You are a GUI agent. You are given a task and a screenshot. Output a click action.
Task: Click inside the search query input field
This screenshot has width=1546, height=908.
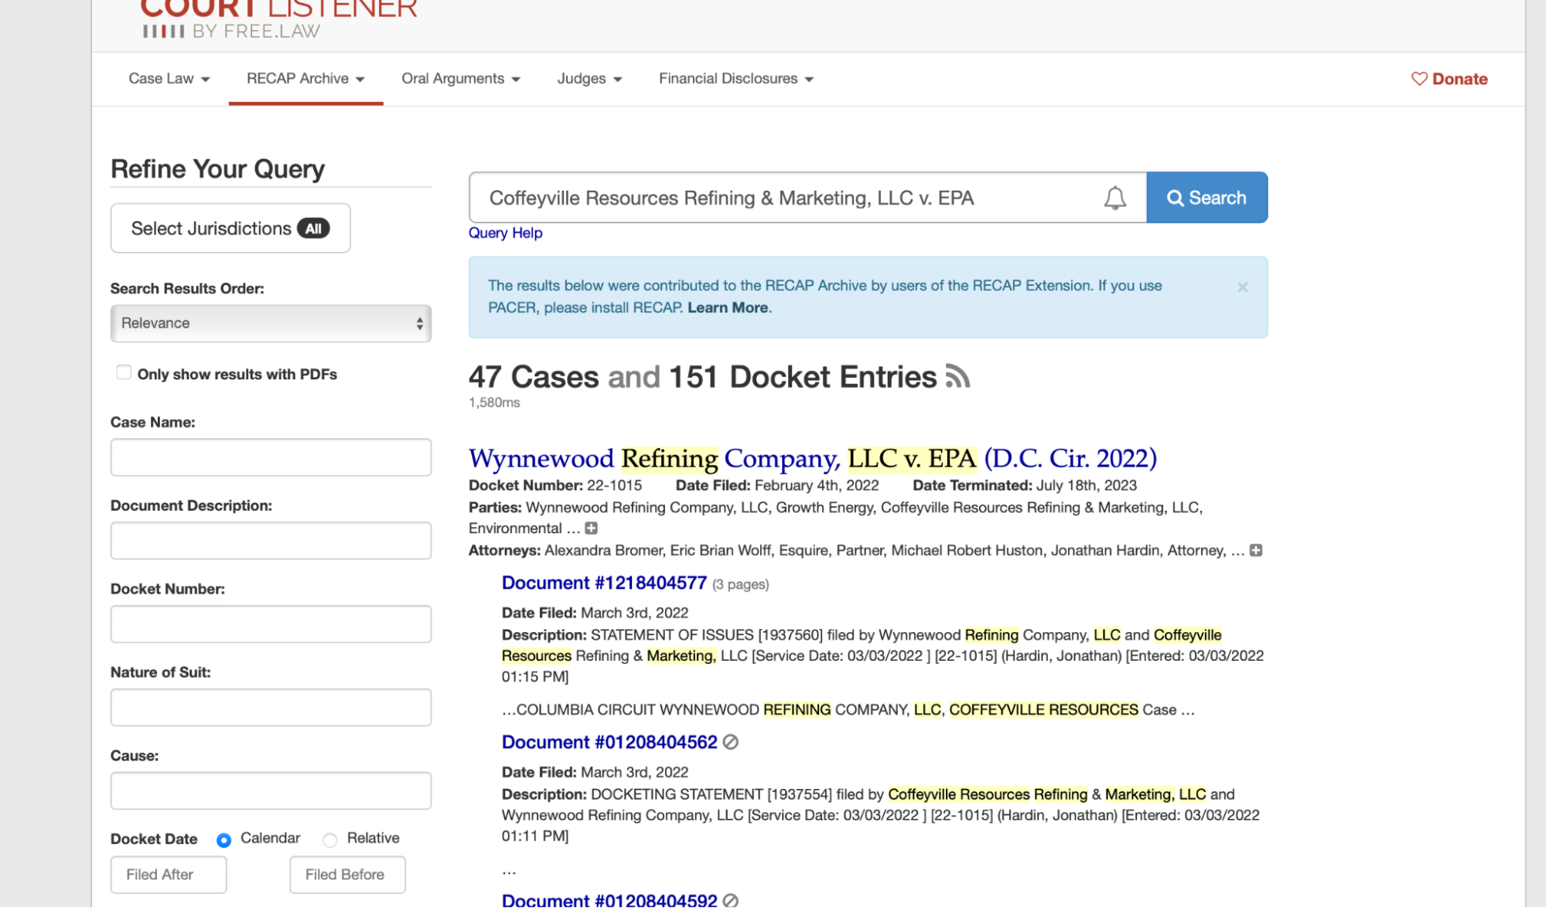point(773,198)
